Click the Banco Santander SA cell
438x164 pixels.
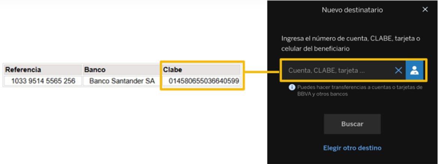coord(122,81)
